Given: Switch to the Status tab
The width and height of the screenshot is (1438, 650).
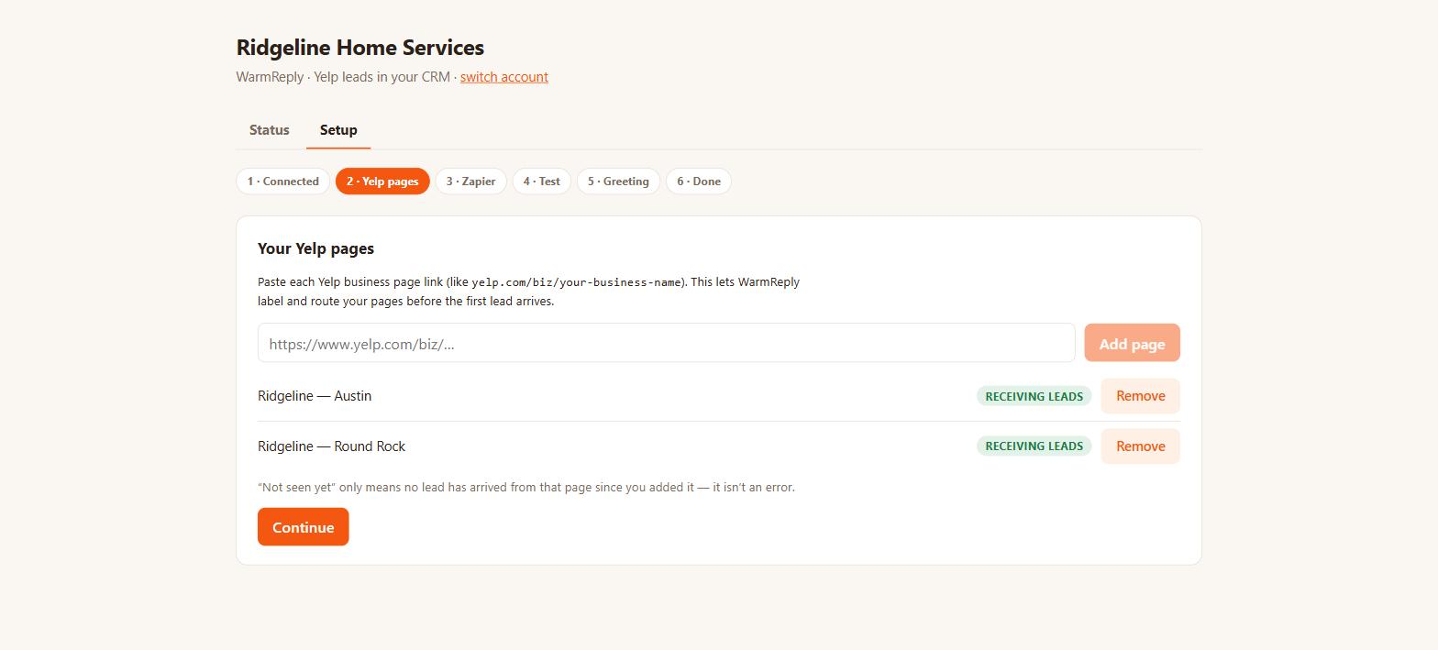Looking at the screenshot, I should [x=270, y=130].
